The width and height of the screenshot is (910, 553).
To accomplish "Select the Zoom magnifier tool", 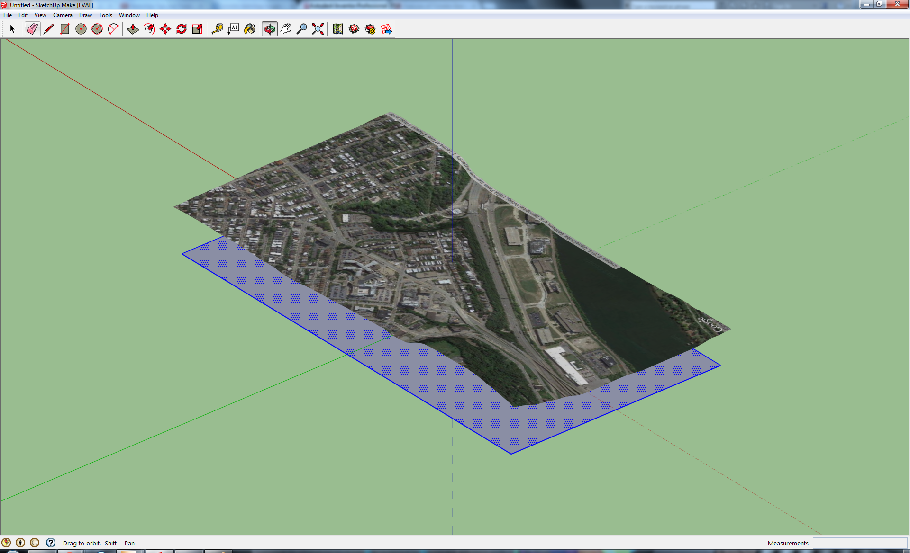I will click(302, 29).
